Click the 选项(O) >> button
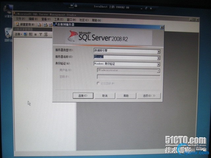 (x=149, y=96)
